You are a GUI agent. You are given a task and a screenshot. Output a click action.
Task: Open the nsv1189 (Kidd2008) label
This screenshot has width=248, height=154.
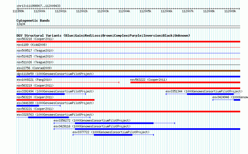[x=32, y=45]
